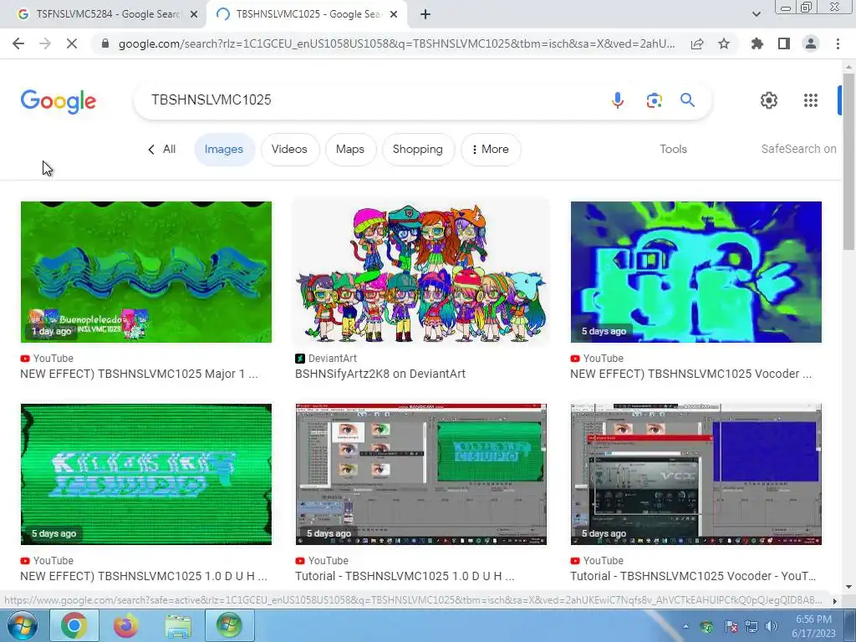
Task: Go back to the previous page
Action: click(x=18, y=43)
